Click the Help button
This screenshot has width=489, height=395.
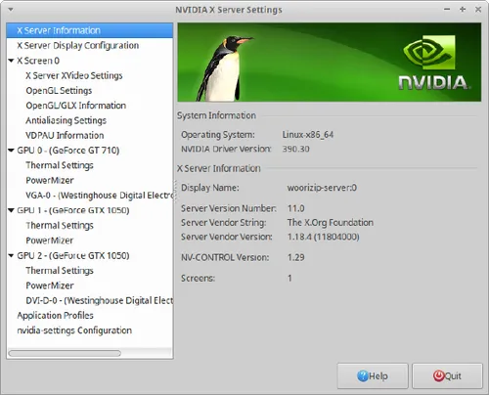[373, 376]
